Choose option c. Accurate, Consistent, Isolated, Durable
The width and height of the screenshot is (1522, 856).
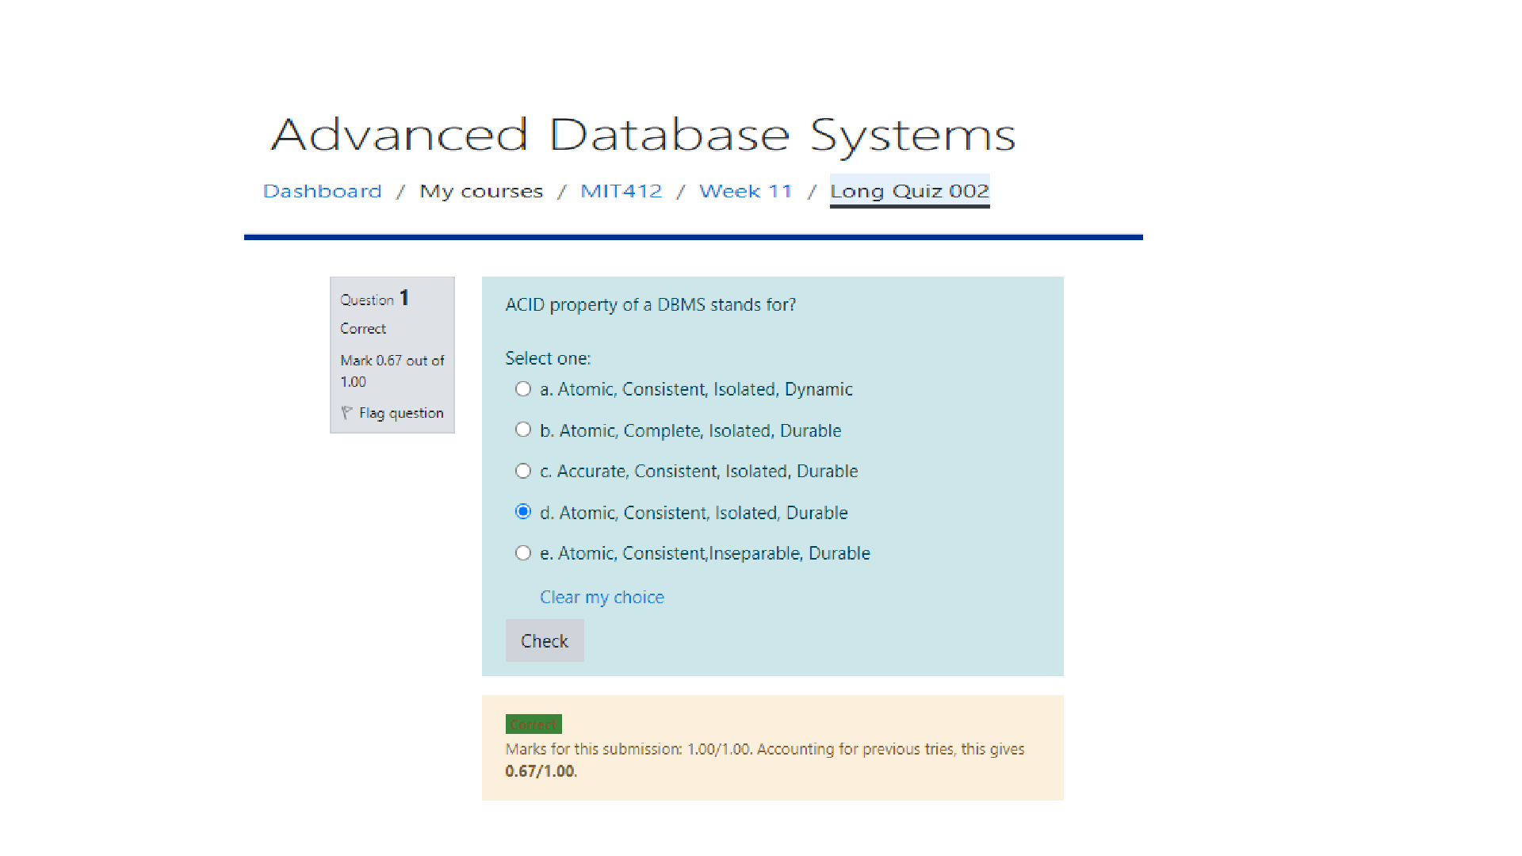pyautogui.click(x=522, y=471)
